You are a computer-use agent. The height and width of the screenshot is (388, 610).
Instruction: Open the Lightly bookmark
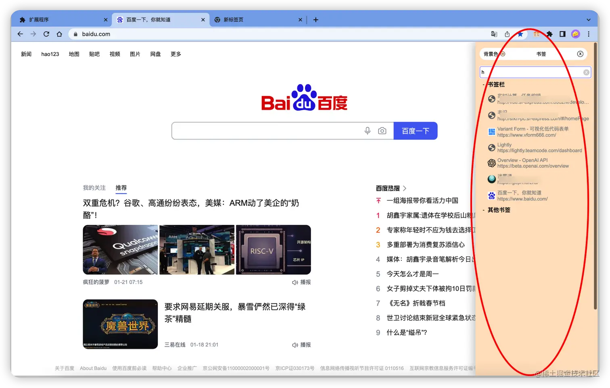(535, 147)
